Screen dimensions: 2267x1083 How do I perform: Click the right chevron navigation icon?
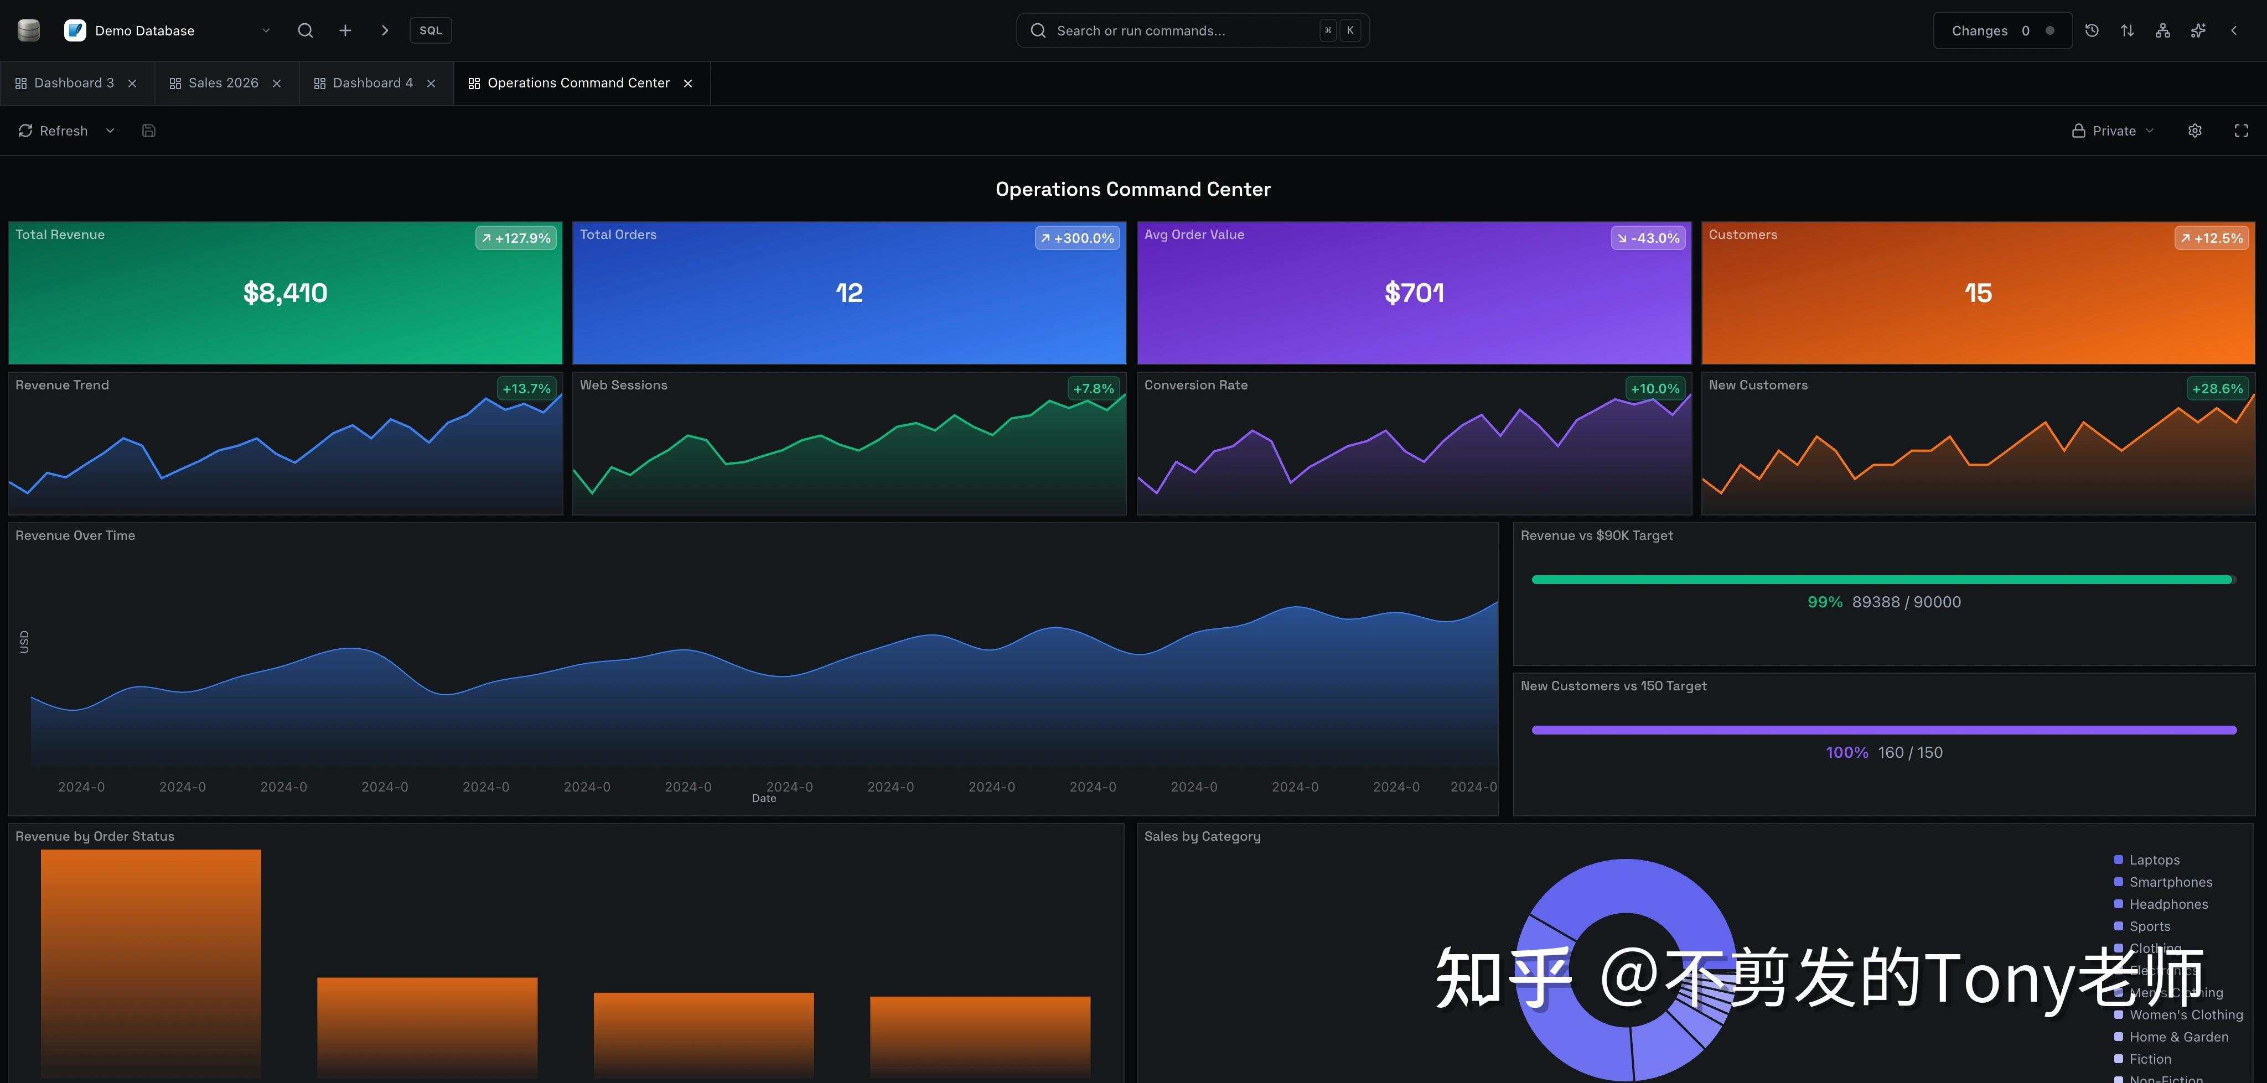385,31
